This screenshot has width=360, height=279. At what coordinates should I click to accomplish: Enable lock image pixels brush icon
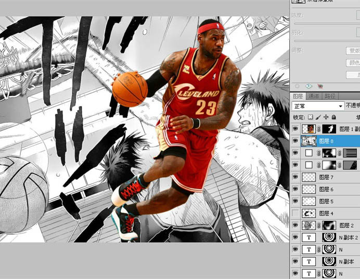[x=318, y=117]
